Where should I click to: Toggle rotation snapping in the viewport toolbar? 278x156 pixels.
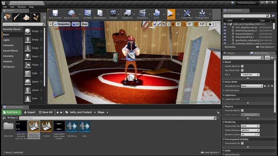click(184, 24)
